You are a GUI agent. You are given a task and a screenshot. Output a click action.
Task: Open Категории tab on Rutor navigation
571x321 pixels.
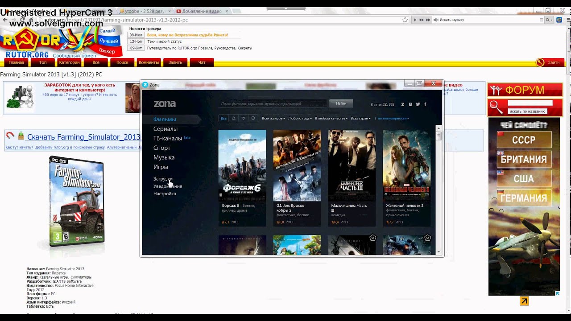pos(69,62)
